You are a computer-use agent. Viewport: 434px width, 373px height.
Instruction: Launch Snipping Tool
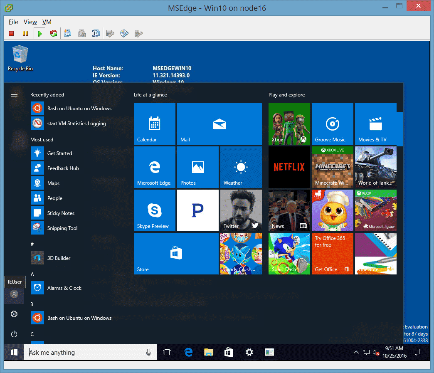click(x=54, y=228)
